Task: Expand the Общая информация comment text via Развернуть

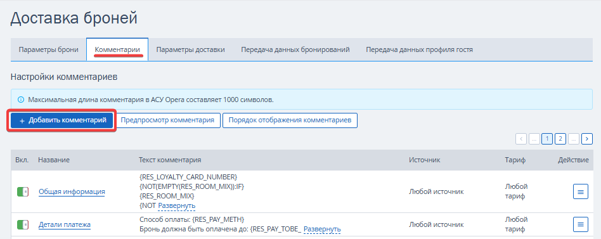Action: tap(177, 205)
